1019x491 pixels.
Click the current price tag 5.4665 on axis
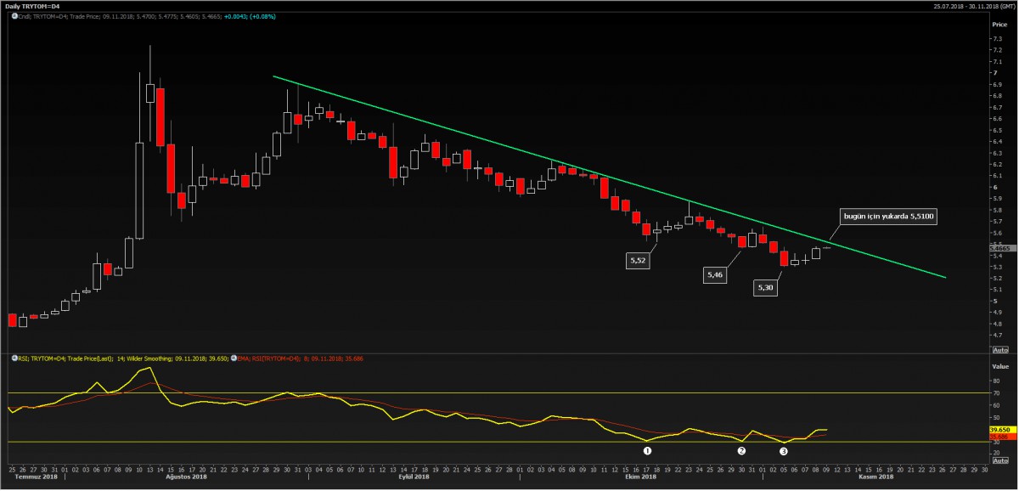pyautogui.click(x=999, y=247)
